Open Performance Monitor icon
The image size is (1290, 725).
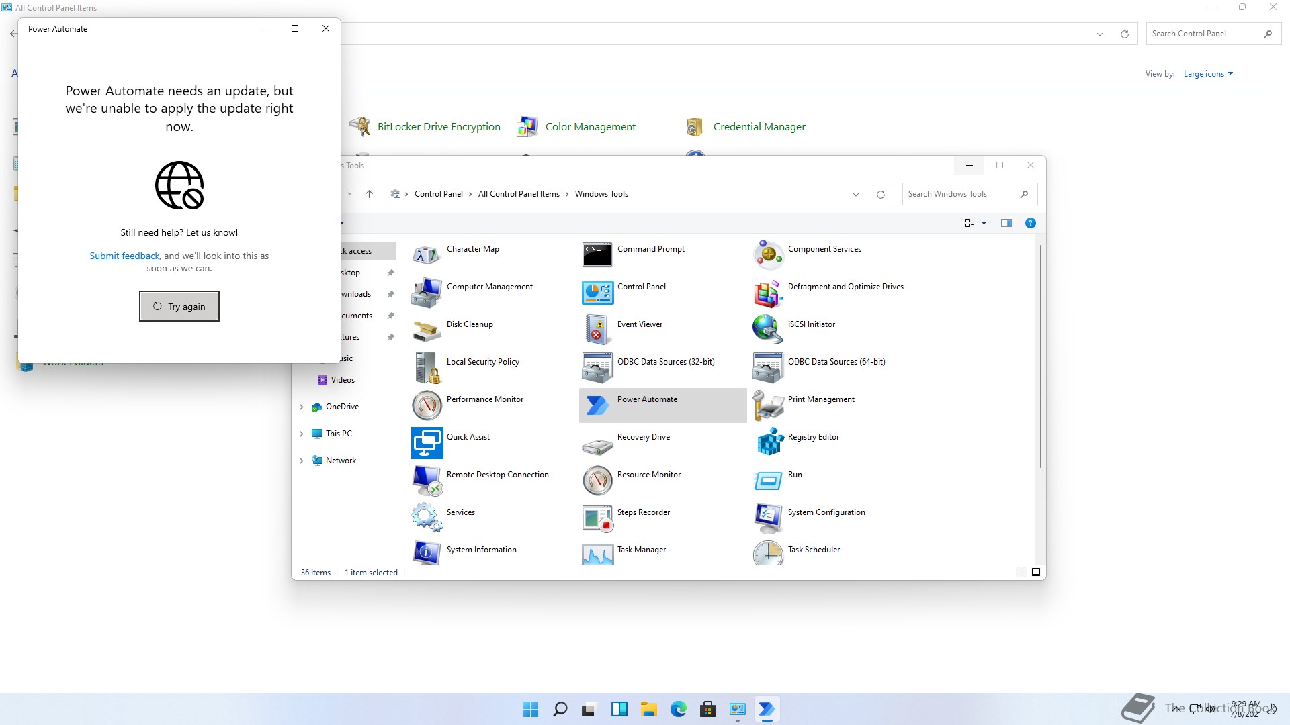(427, 405)
